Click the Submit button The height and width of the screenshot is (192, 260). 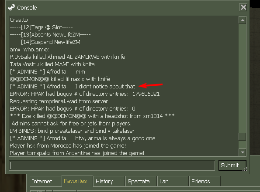232,165
